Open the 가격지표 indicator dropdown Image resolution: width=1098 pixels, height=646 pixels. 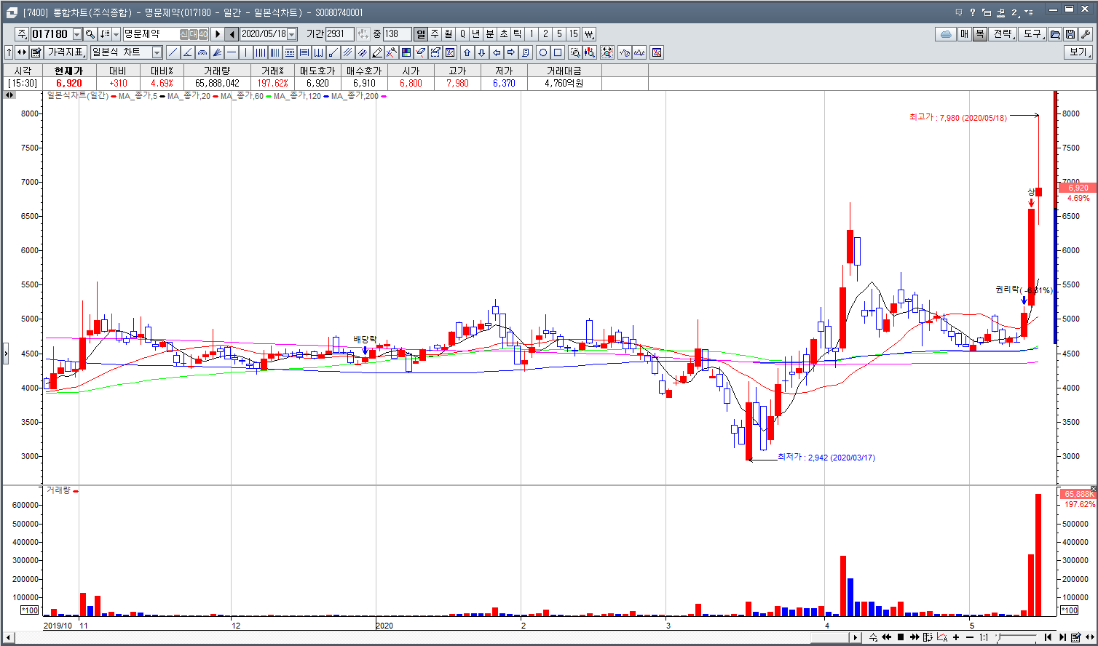(x=66, y=52)
